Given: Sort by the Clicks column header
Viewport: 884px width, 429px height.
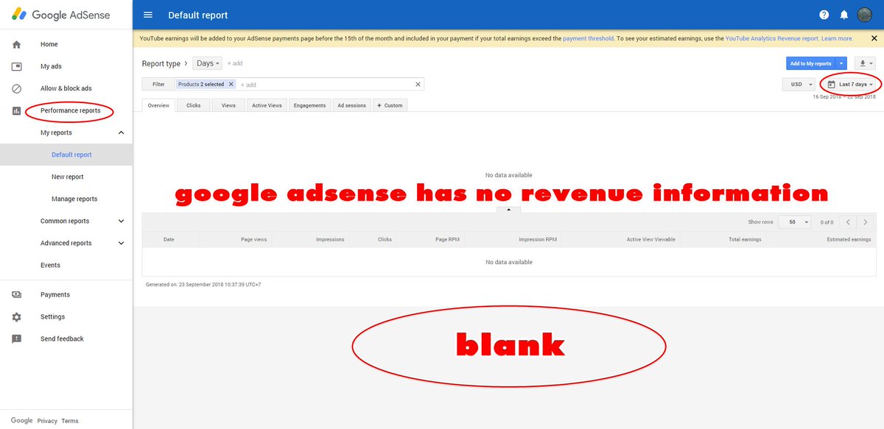Looking at the screenshot, I should pyautogui.click(x=385, y=239).
